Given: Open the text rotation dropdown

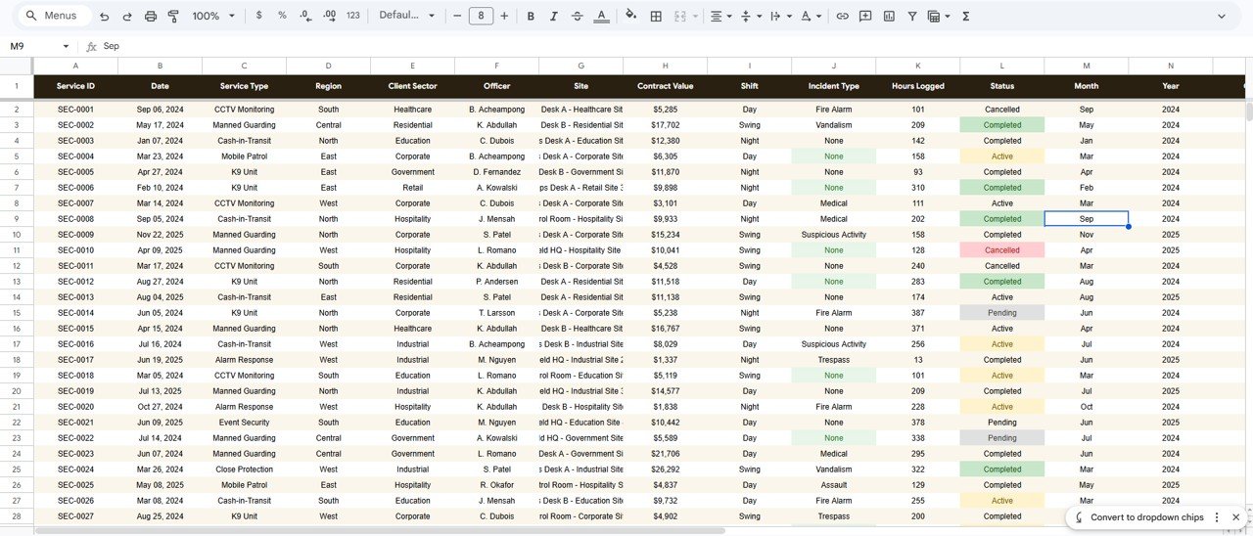Looking at the screenshot, I should [x=811, y=16].
